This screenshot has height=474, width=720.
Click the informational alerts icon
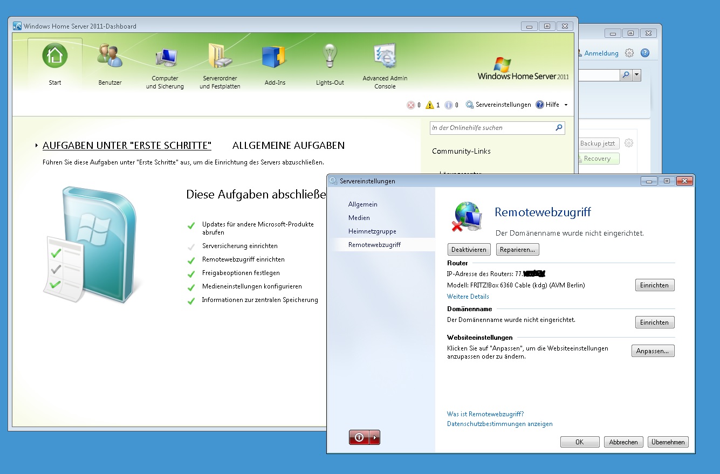449,105
